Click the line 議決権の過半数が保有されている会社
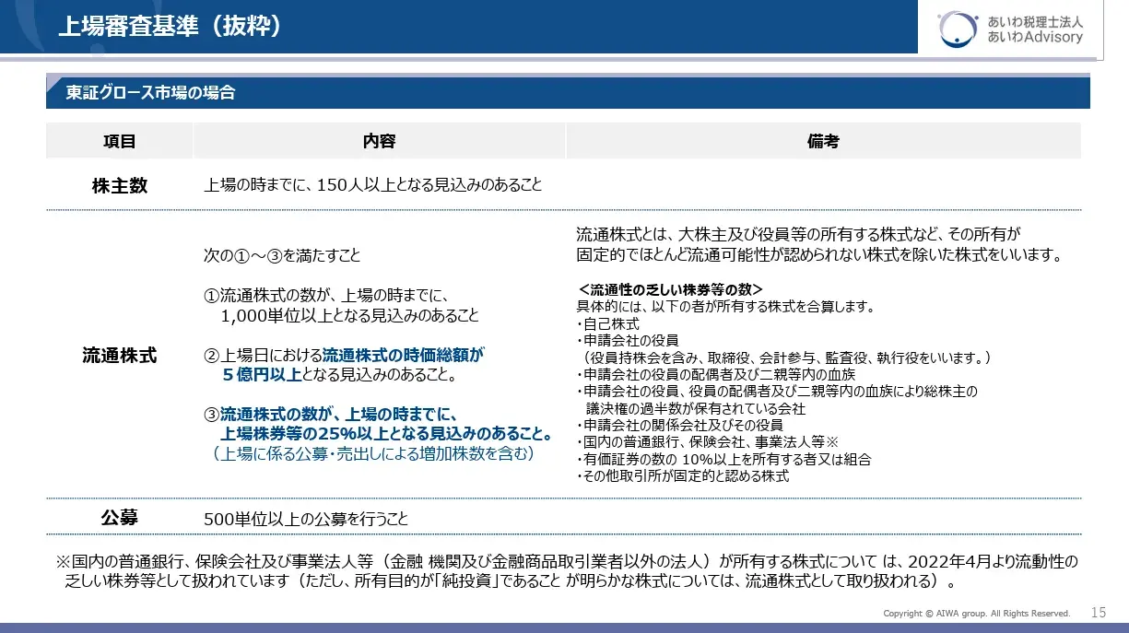 click(x=696, y=407)
